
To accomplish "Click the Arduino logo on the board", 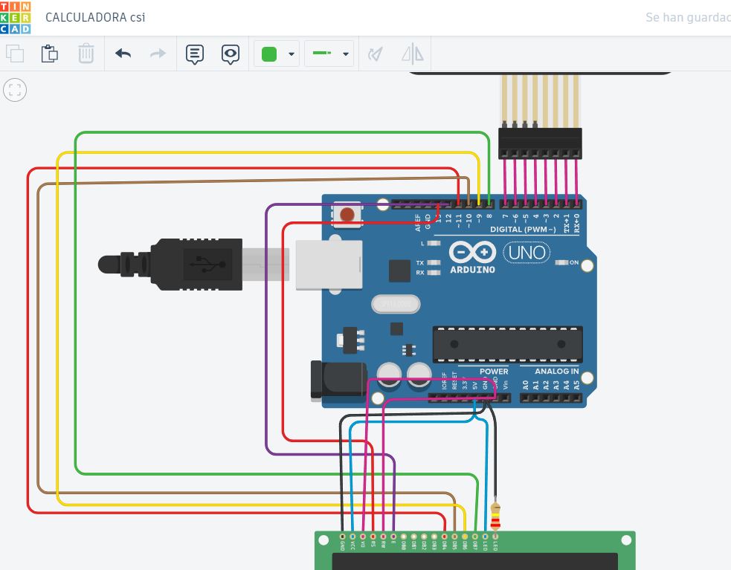I will pyautogui.click(x=472, y=257).
